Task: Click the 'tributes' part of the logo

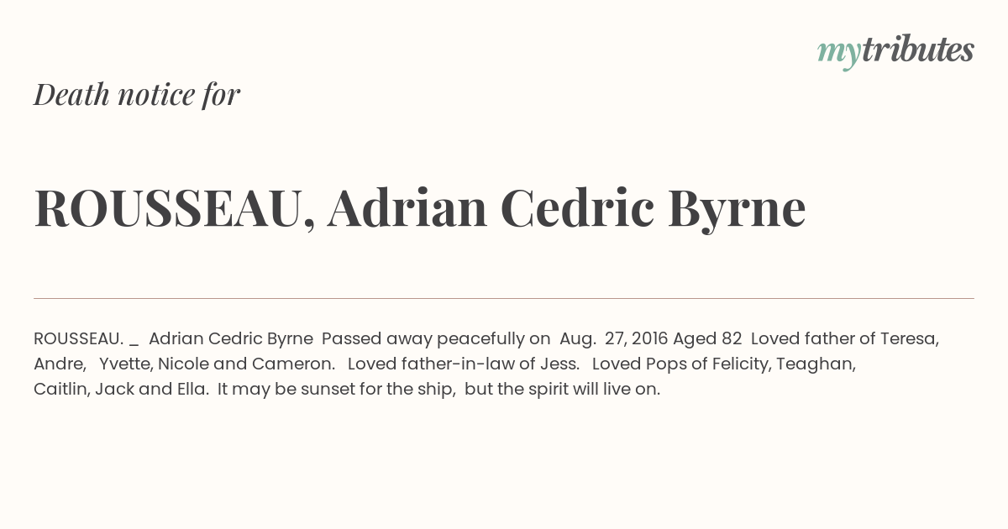Action: (x=918, y=50)
